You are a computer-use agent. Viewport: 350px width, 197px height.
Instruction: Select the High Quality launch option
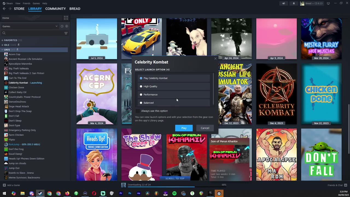point(174,86)
